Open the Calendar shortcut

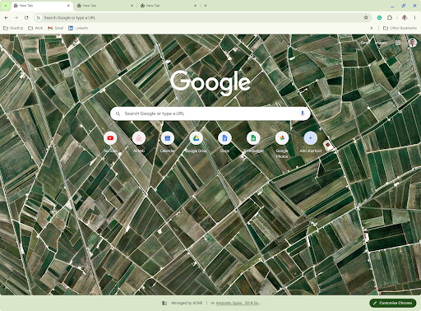tap(168, 138)
